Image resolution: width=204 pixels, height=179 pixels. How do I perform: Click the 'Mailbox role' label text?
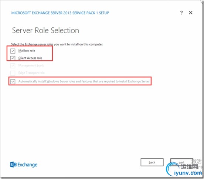27,51
